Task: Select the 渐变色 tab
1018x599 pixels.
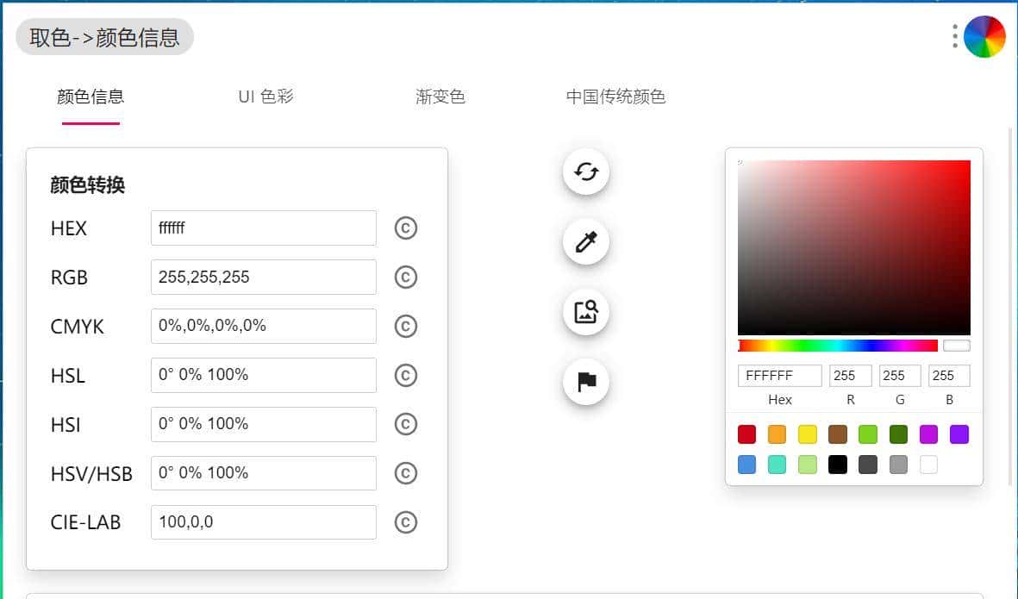Action: coord(440,97)
